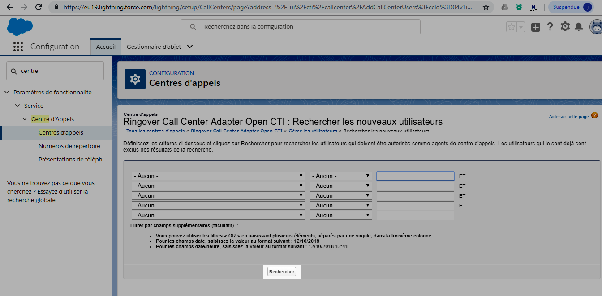602x296 pixels.
Task: Focus the 'Recherchez dans la configuration' search field
Action: coord(300,27)
